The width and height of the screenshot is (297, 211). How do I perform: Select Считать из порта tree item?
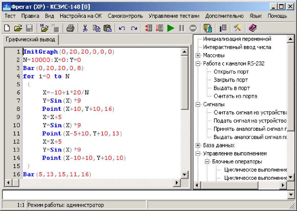[x=235, y=96]
